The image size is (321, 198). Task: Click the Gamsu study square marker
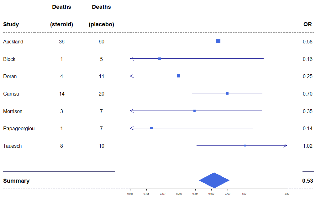tap(227, 93)
